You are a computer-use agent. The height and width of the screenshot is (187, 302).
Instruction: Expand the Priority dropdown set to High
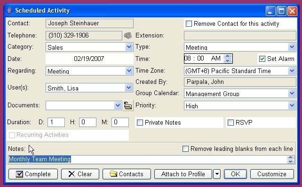[x=292, y=105]
